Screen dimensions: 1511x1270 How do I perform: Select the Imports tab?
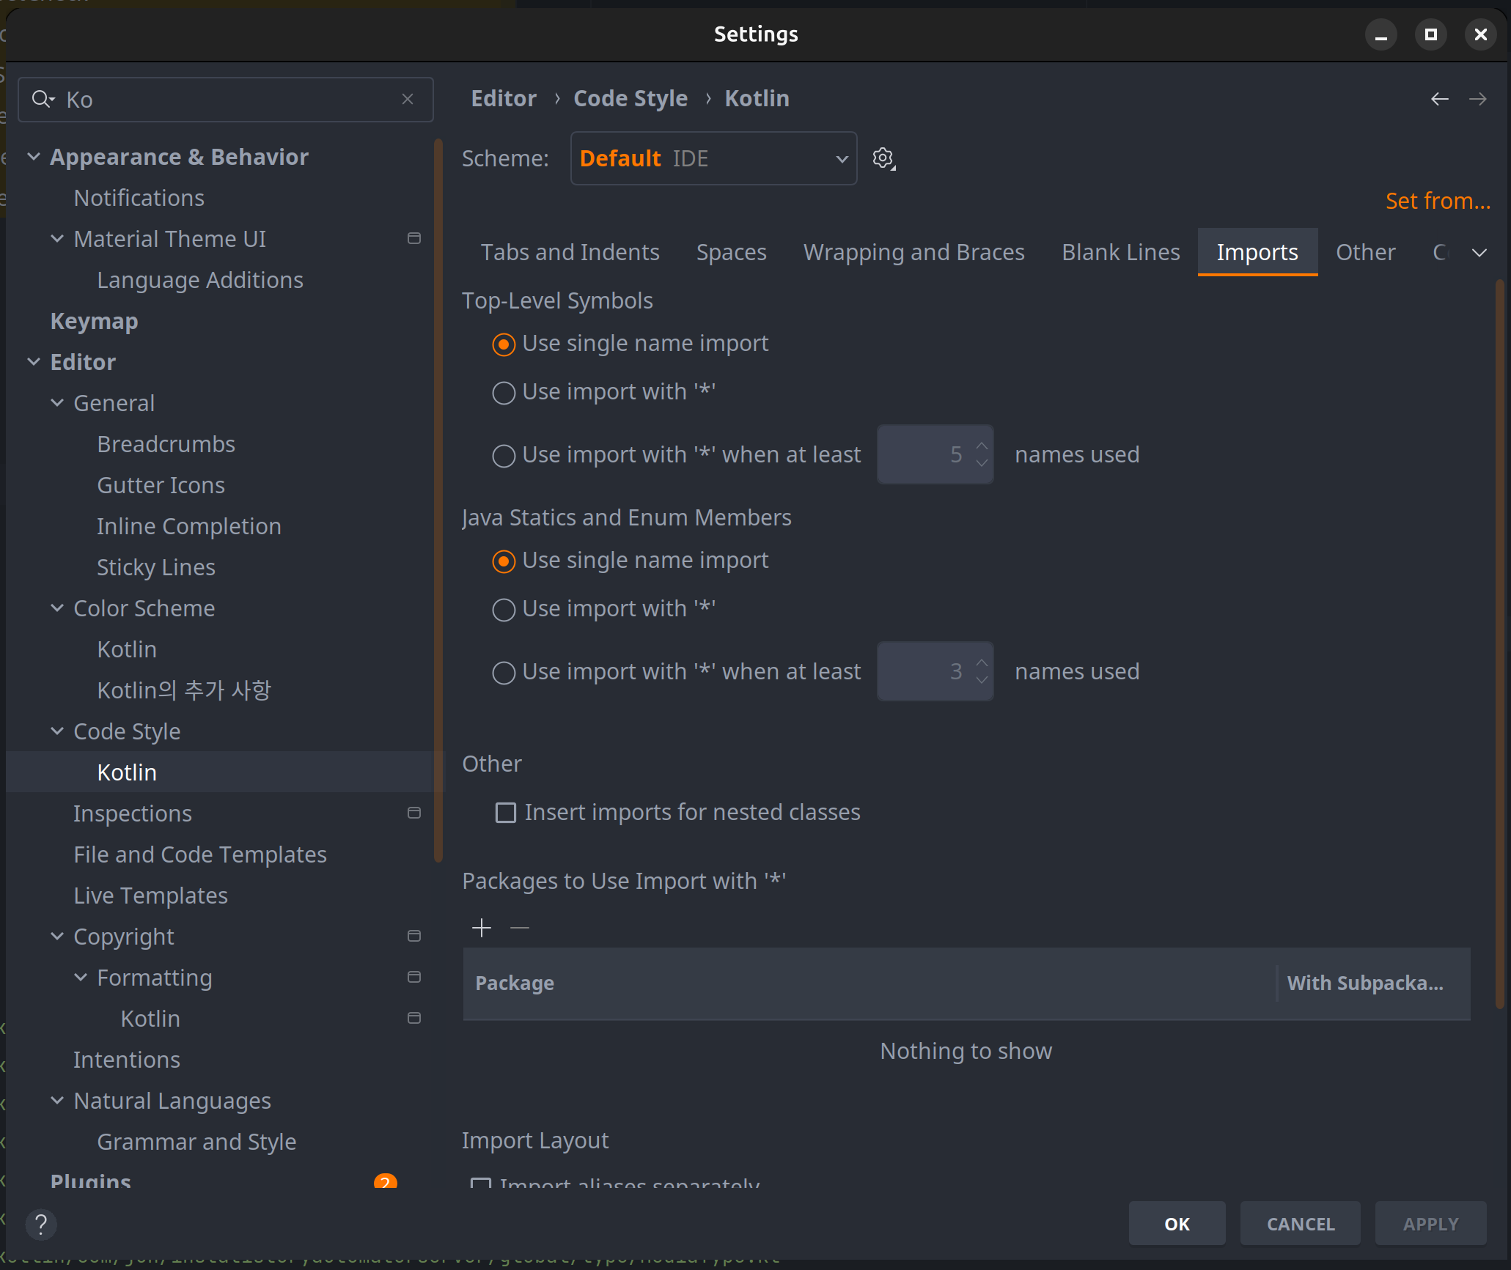(x=1257, y=252)
